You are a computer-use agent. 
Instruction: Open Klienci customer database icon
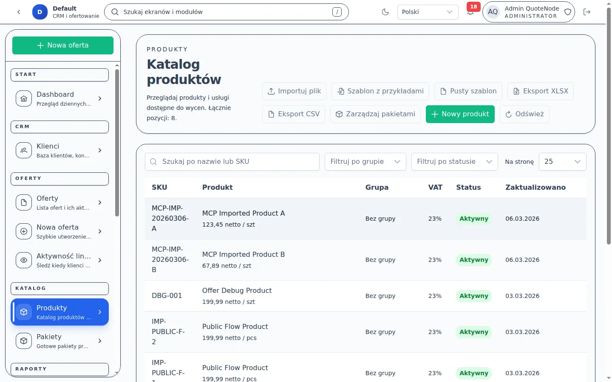pyautogui.click(x=23, y=150)
